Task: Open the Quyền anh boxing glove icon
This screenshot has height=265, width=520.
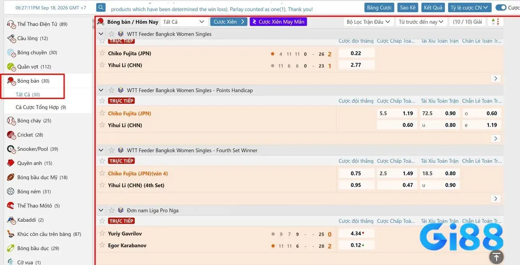Action: tap(11, 163)
